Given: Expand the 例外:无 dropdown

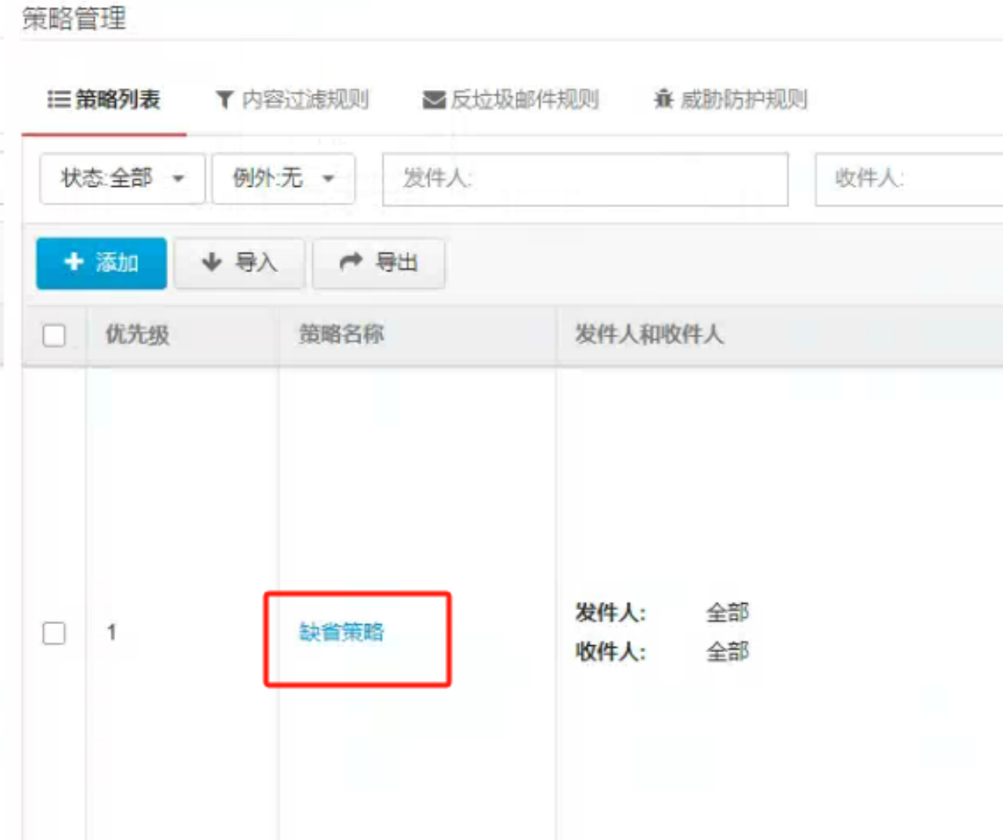Looking at the screenshot, I should [283, 179].
